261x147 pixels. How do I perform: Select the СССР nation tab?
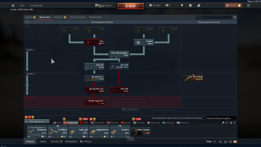tap(84, 123)
